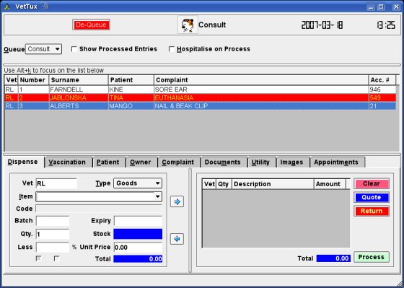Click the pin icon next to the VetTux title
Viewport: 404px width, 288px height.
45,6
